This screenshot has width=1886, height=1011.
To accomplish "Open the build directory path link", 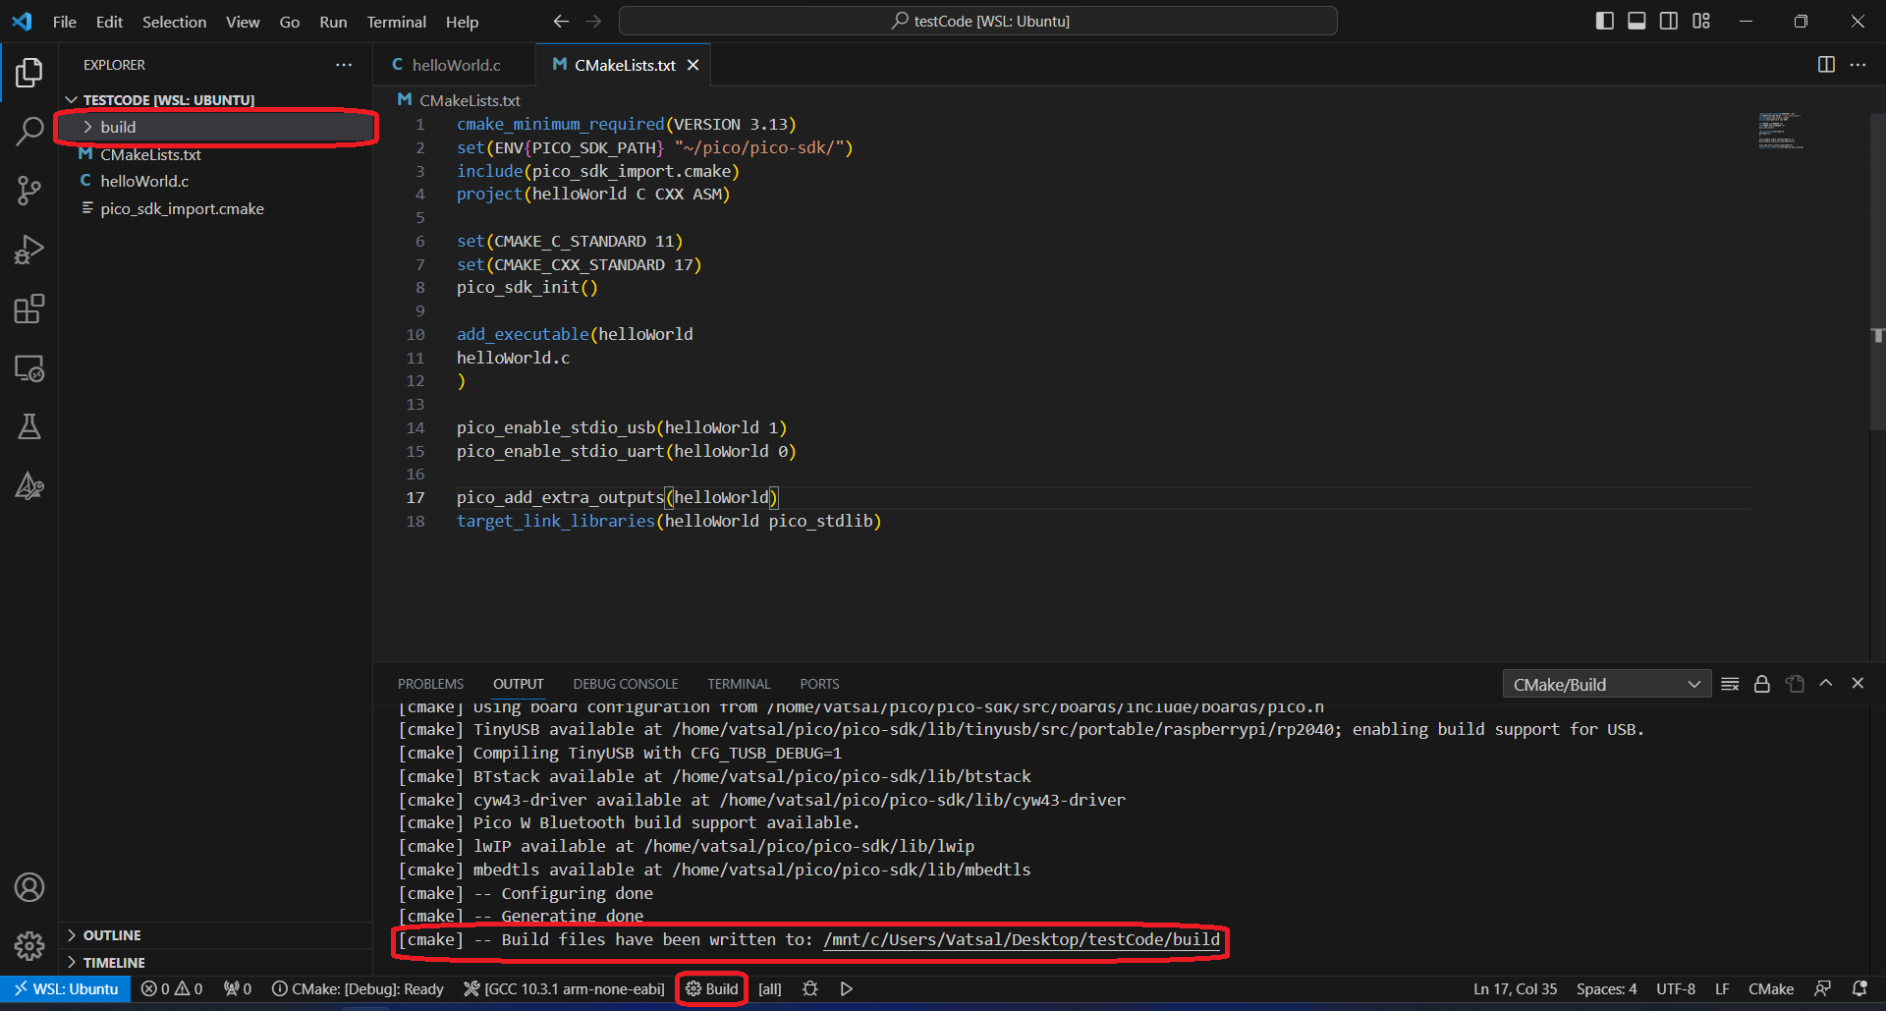I will coord(1022,939).
